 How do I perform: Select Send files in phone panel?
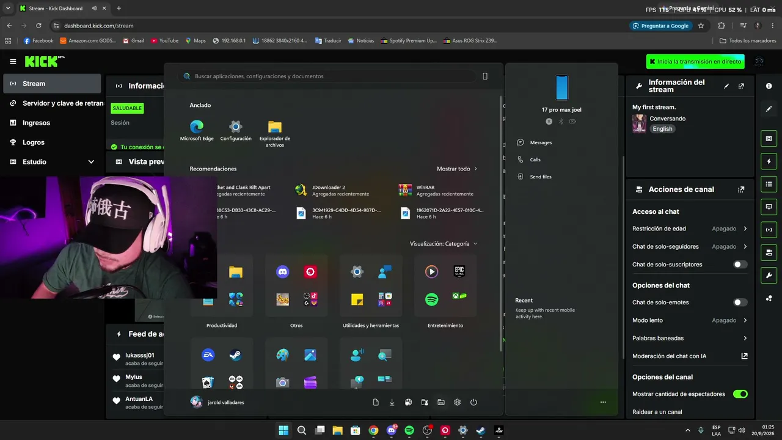(535, 177)
